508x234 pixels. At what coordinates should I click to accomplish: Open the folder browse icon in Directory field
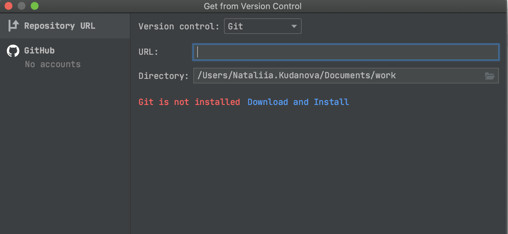490,76
